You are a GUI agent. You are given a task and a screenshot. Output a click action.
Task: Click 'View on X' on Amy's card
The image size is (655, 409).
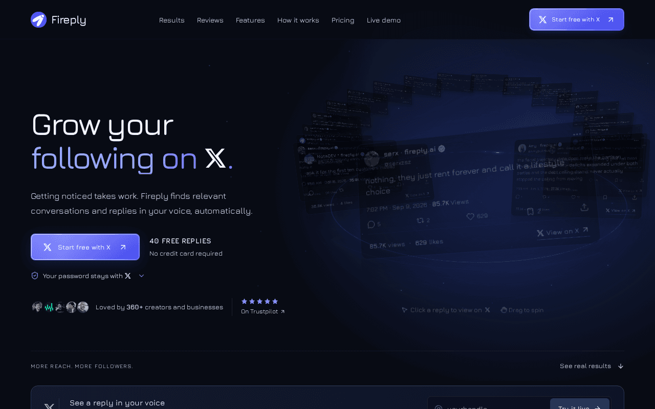click(620, 210)
